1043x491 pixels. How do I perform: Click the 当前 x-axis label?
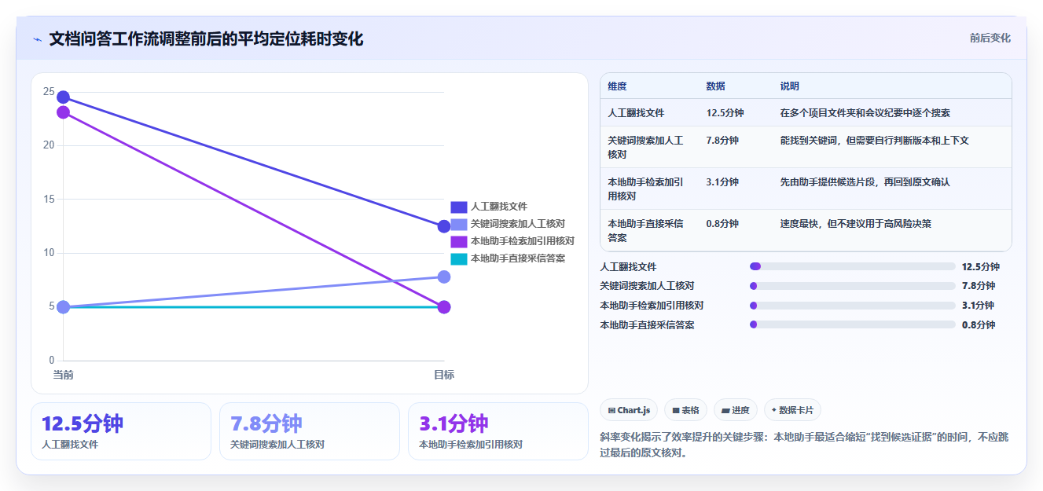click(63, 375)
